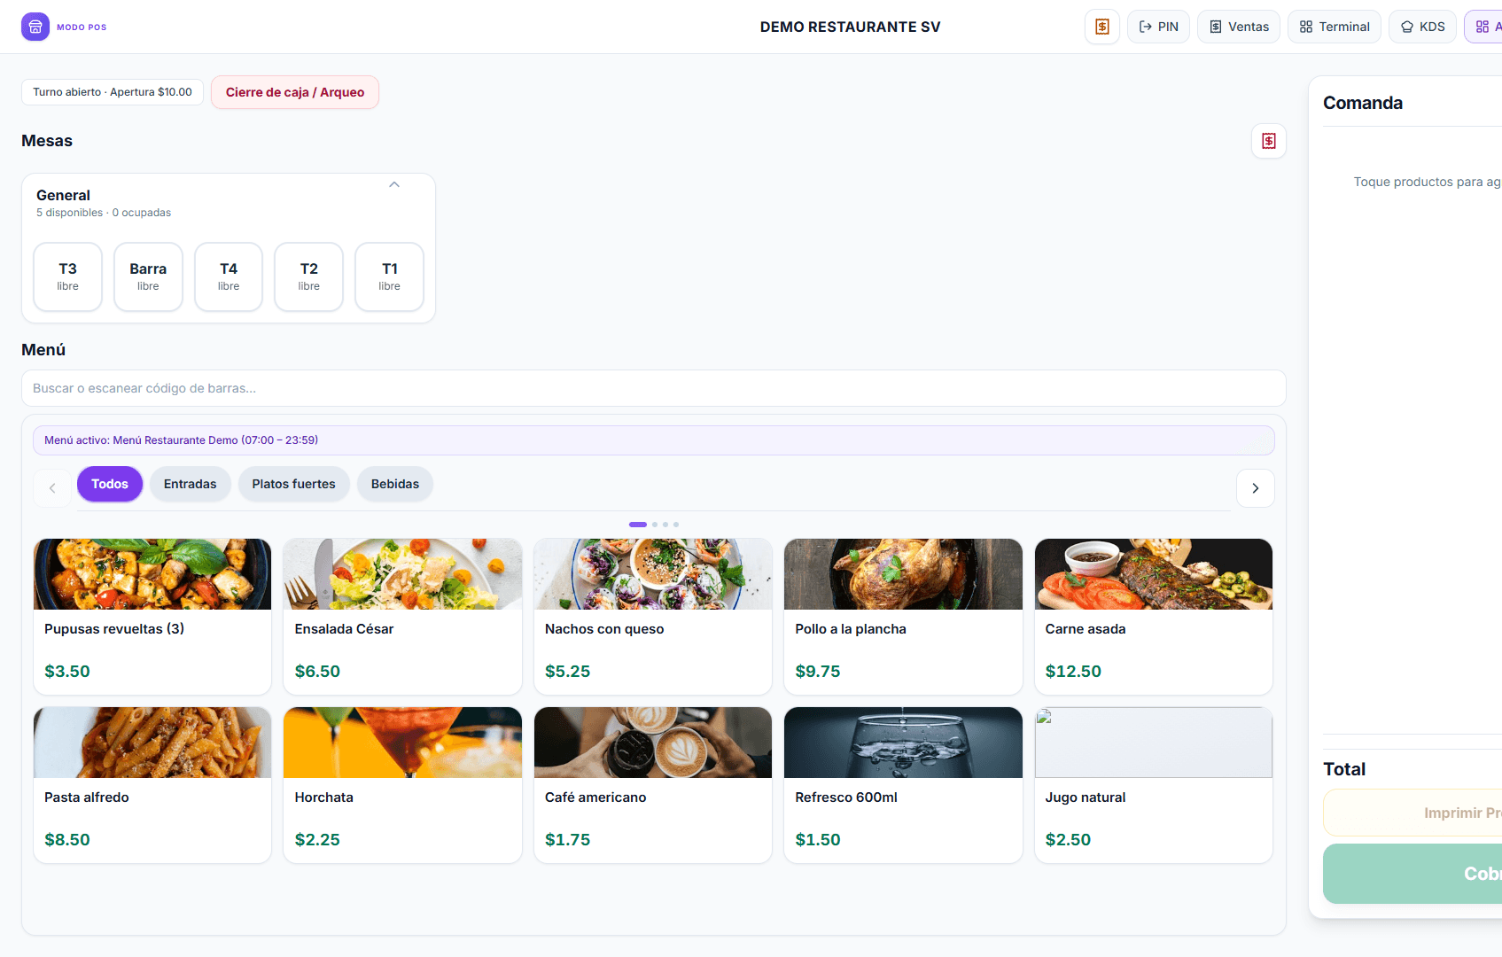Select table T1

pyautogui.click(x=390, y=276)
